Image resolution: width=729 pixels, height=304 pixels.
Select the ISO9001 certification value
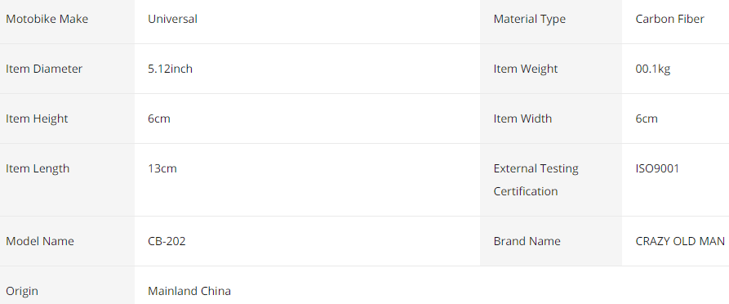pos(657,168)
